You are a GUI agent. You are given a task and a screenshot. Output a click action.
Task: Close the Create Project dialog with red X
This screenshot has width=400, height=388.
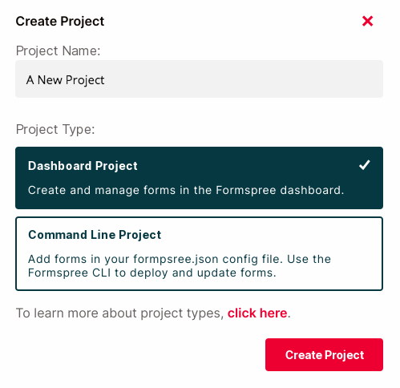click(x=367, y=21)
